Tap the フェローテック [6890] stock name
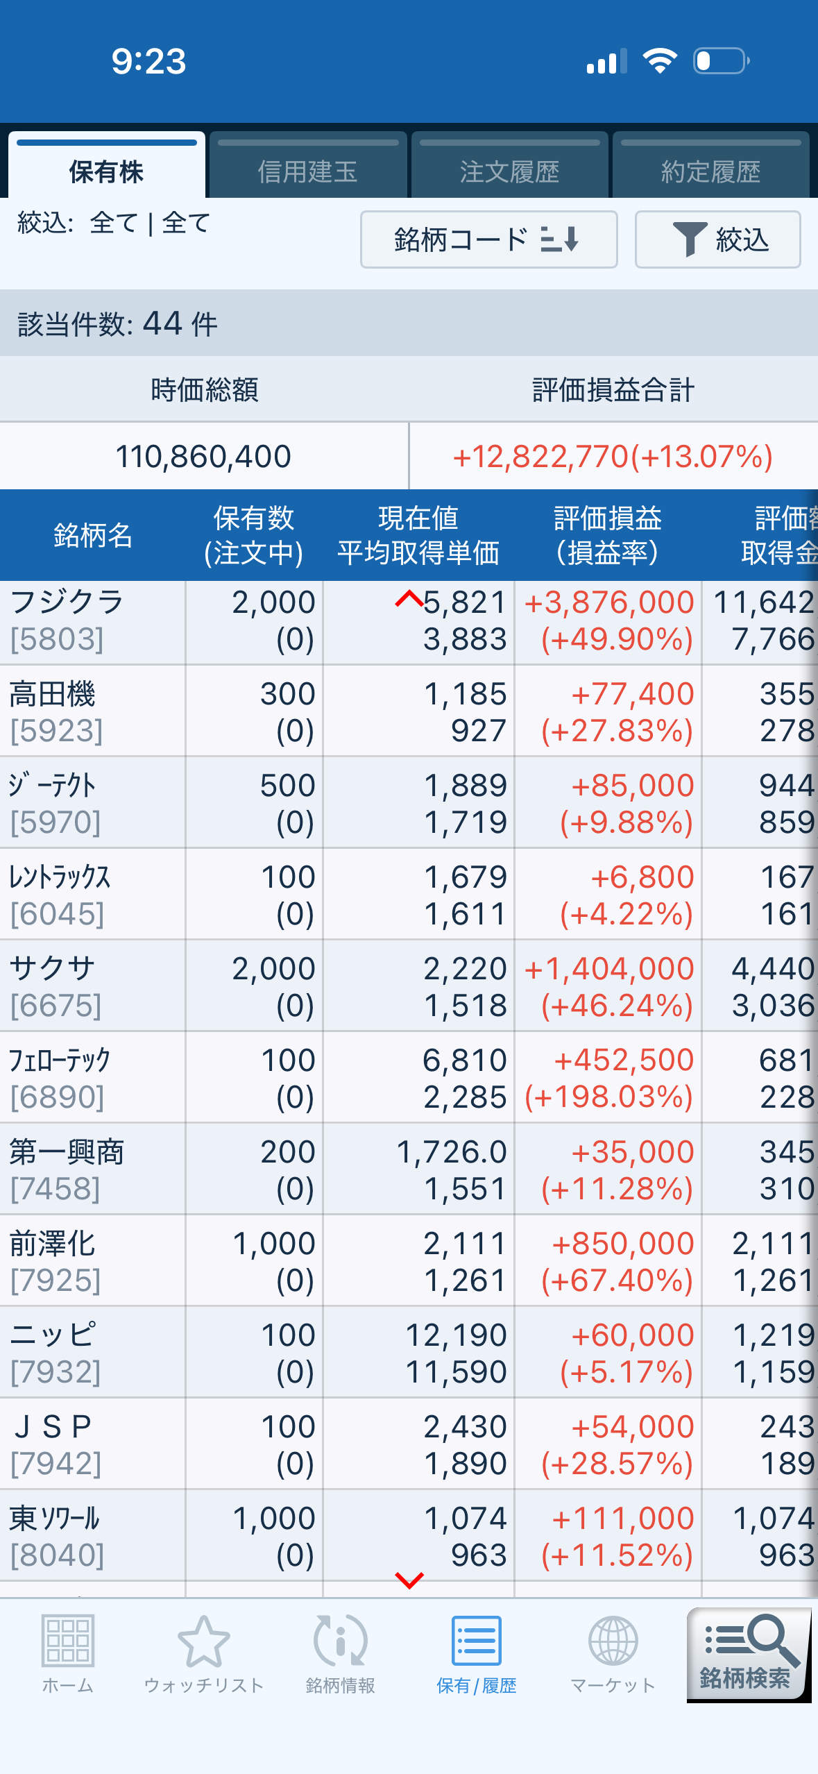 click(60, 1061)
